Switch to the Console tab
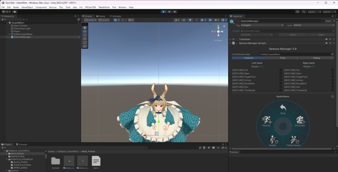 tap(21, 144)
